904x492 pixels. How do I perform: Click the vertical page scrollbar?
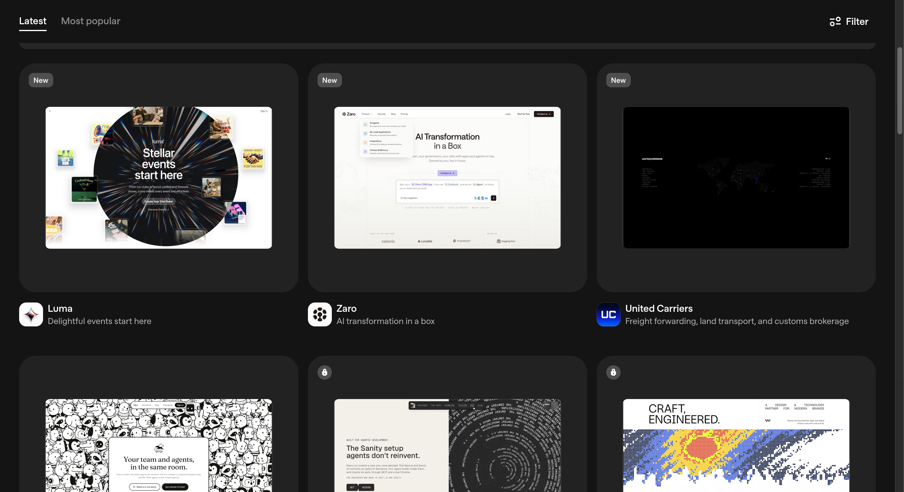[900, 91]
